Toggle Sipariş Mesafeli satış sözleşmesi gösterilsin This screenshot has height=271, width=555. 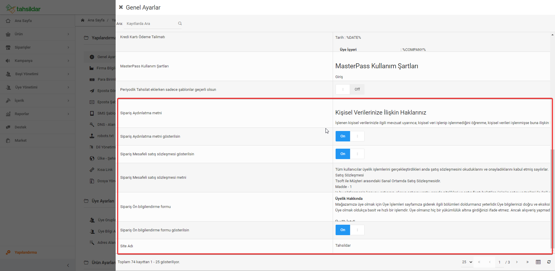click(350, 154)
